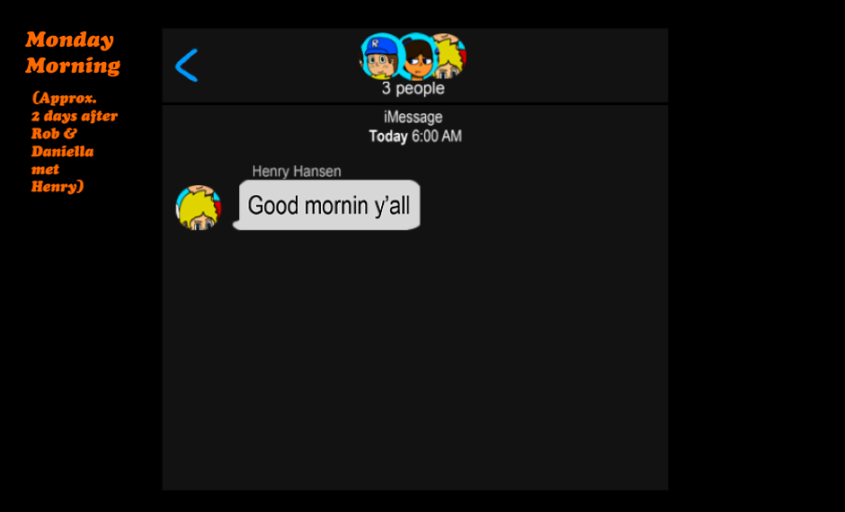Open the '3 people' group details

tap(413, 88)
